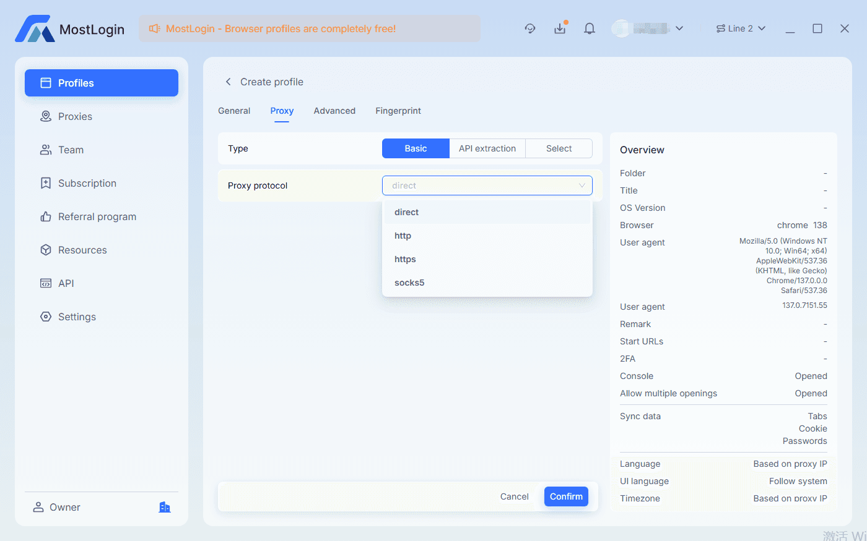Cancel creating the profile
Image resolution: width=867 pixels, height=541 pixels.
514,496
